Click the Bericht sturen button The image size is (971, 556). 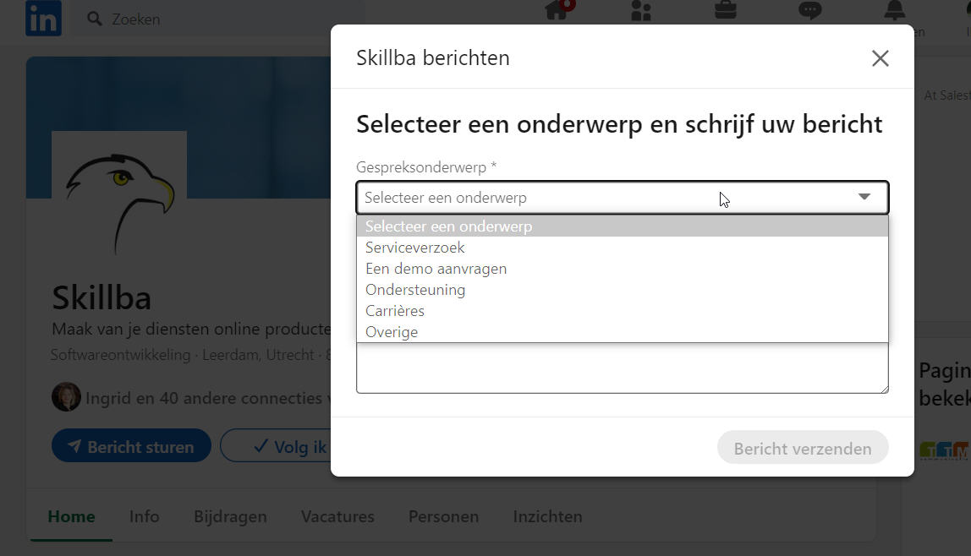(x=131, y=446)
